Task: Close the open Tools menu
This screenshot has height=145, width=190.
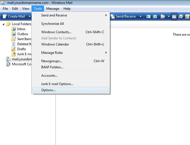Action: pyautogui.click(x=38, y=9)
